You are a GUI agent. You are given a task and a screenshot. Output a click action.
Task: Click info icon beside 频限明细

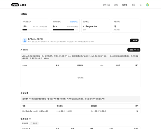pos(60,22)
